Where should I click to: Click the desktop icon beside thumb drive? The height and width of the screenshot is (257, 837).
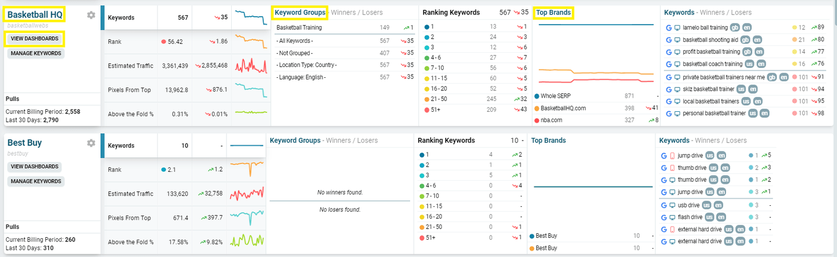pos(672,180)
